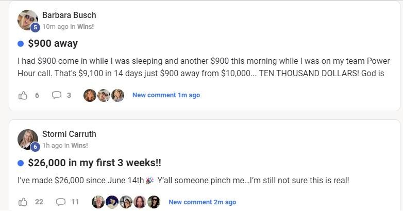Image resolution: width=403 pixels, height=211 pixels.
Task: Click Barbara Busch's profile avatar
Action: click(x=27, y=20)
